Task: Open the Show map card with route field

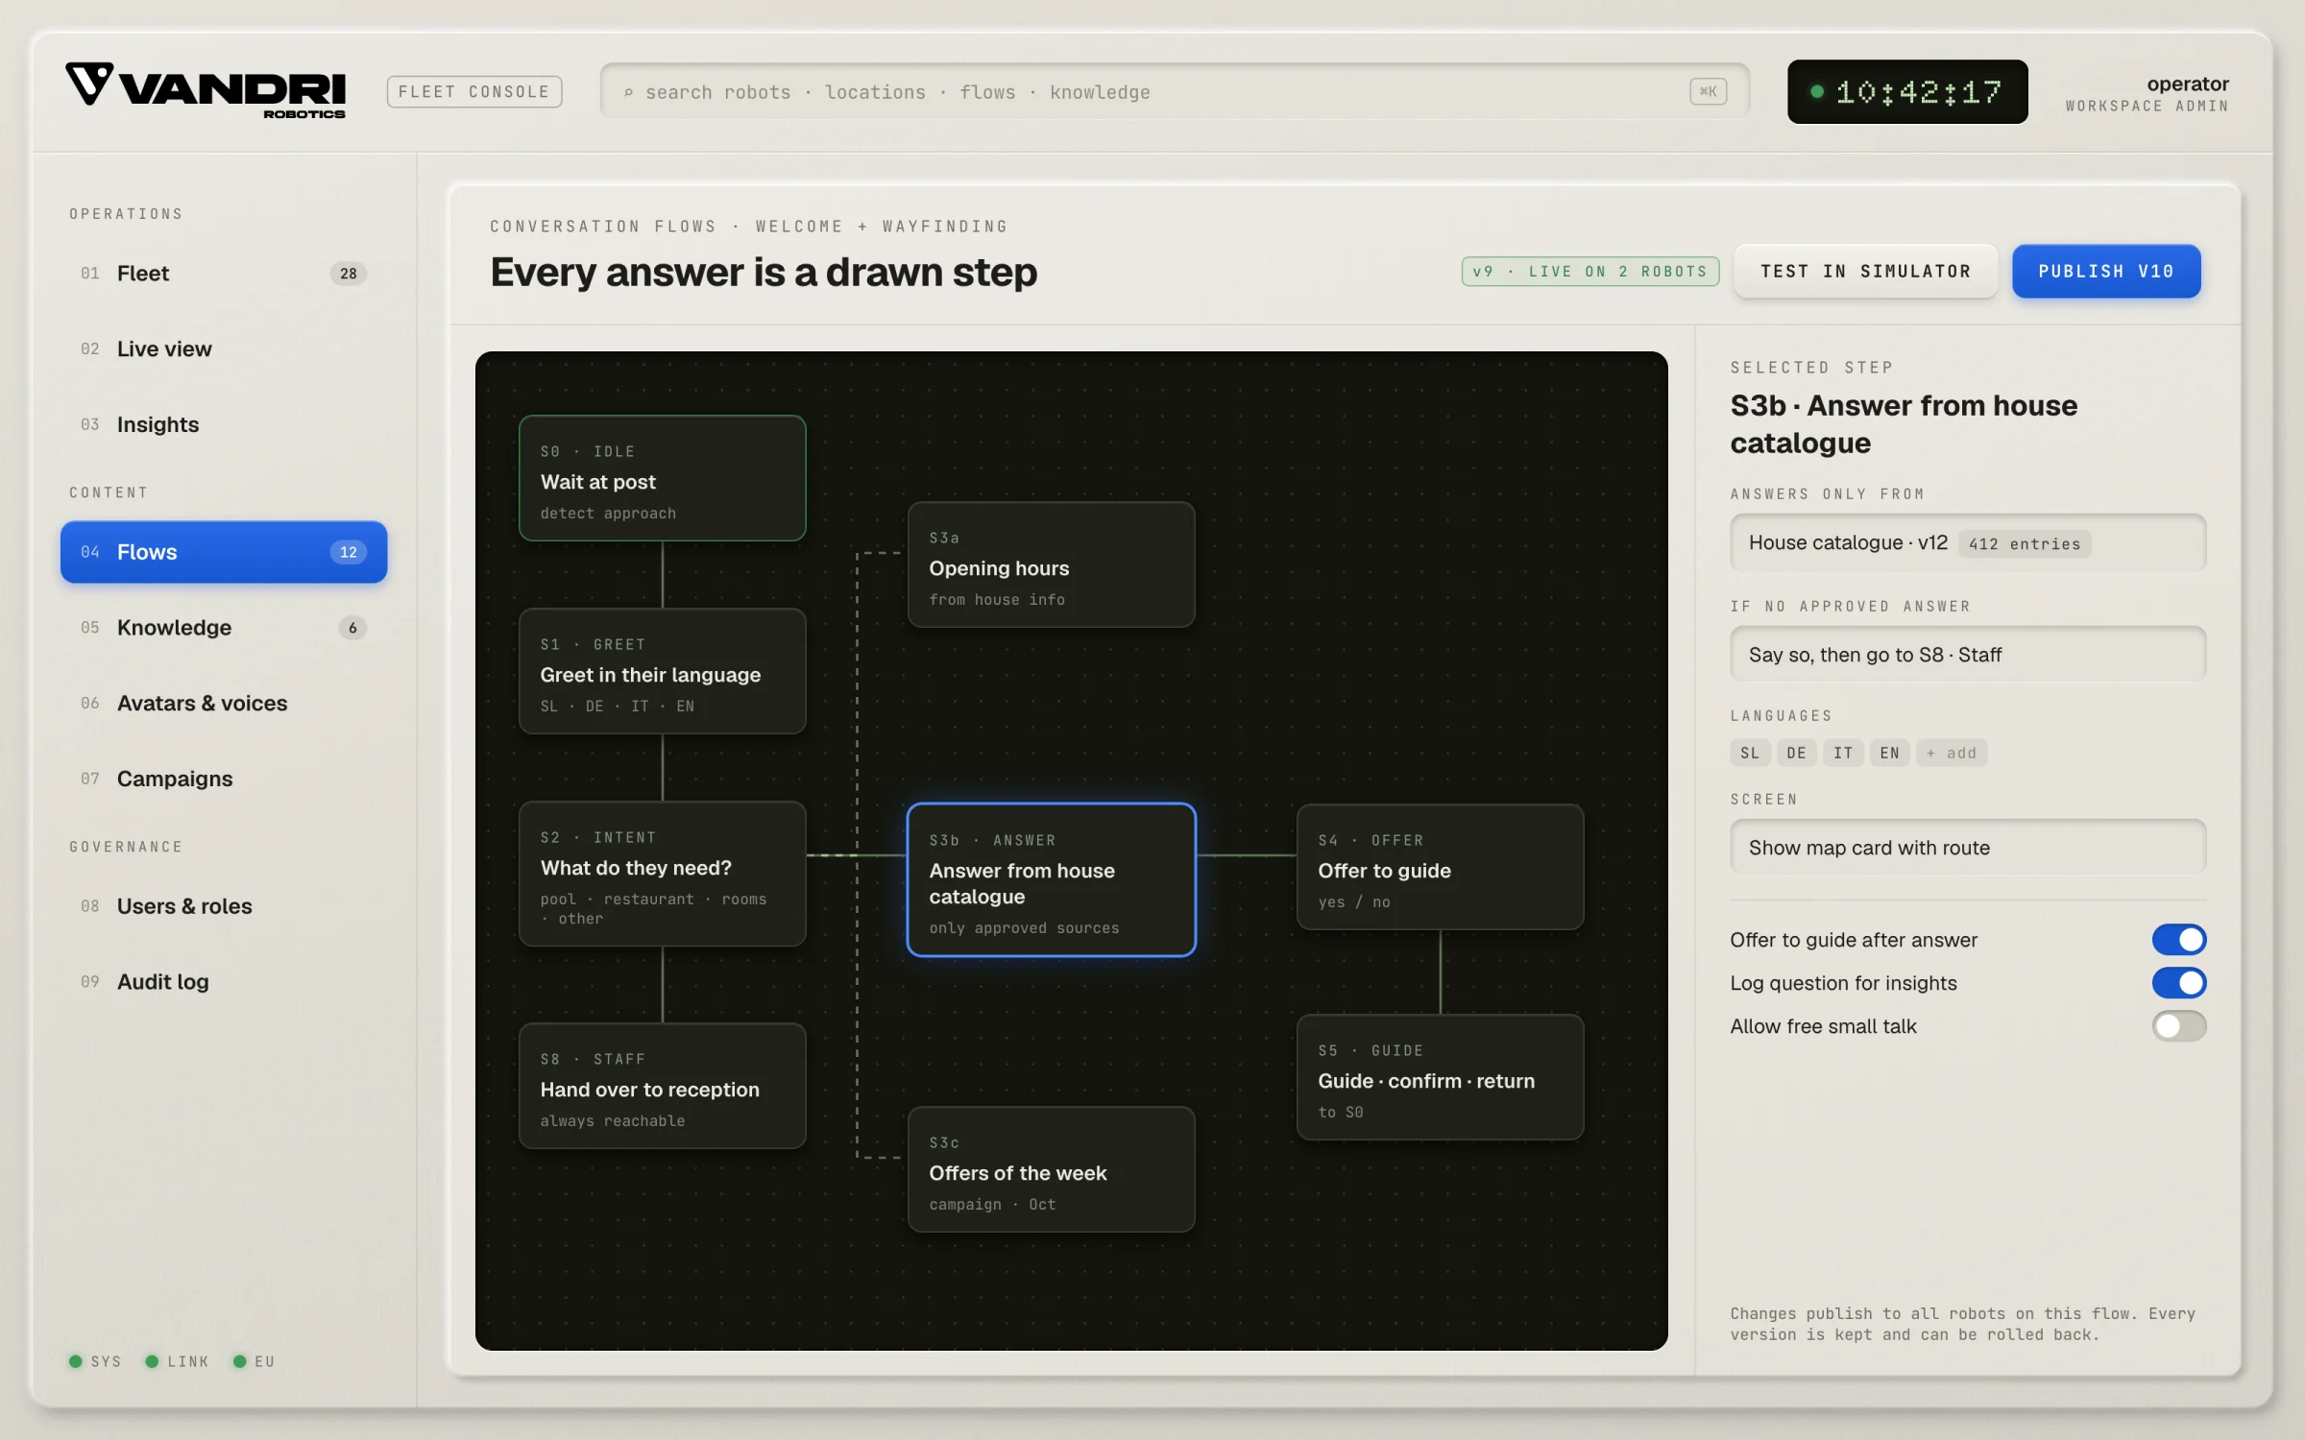Action: click(x=1967, y=848)
